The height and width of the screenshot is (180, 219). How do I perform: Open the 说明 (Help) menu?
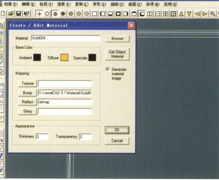point(171,4)
